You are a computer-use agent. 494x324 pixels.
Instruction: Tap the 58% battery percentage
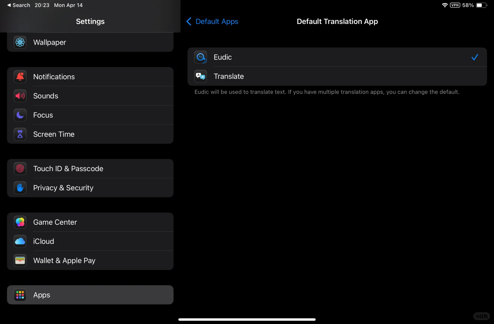point(468,5)
